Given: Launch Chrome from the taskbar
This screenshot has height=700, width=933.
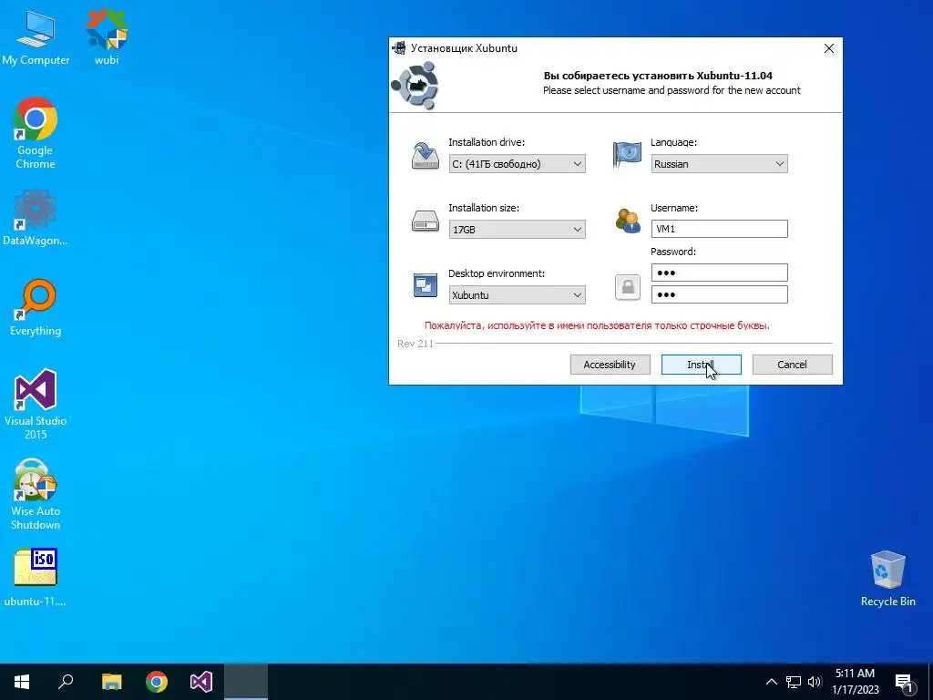Looking at the screenshot, I should (157, 682).
